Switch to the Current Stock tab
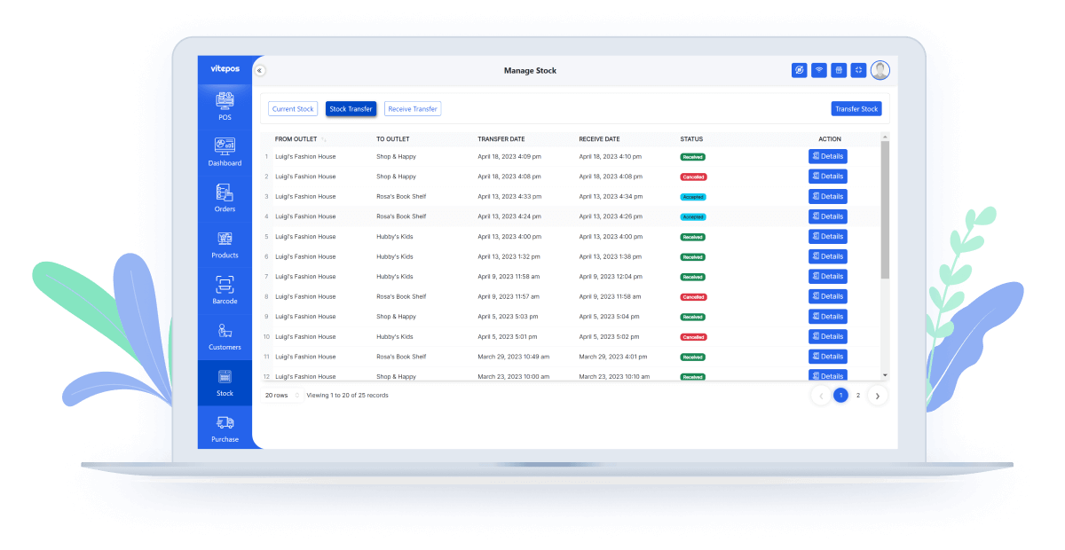This screenshot has height=550, width=1065. pos(293,109)
